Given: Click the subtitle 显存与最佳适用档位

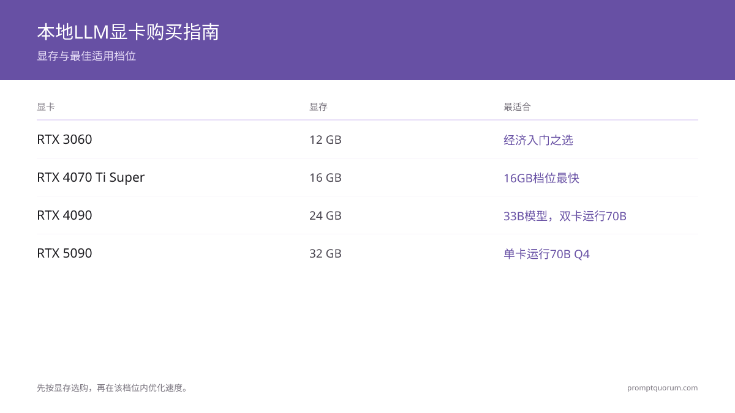Looking at the screenshot, I should click(x=86, y=56).
